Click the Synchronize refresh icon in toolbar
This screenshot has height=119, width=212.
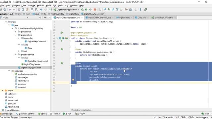(5, 10)
